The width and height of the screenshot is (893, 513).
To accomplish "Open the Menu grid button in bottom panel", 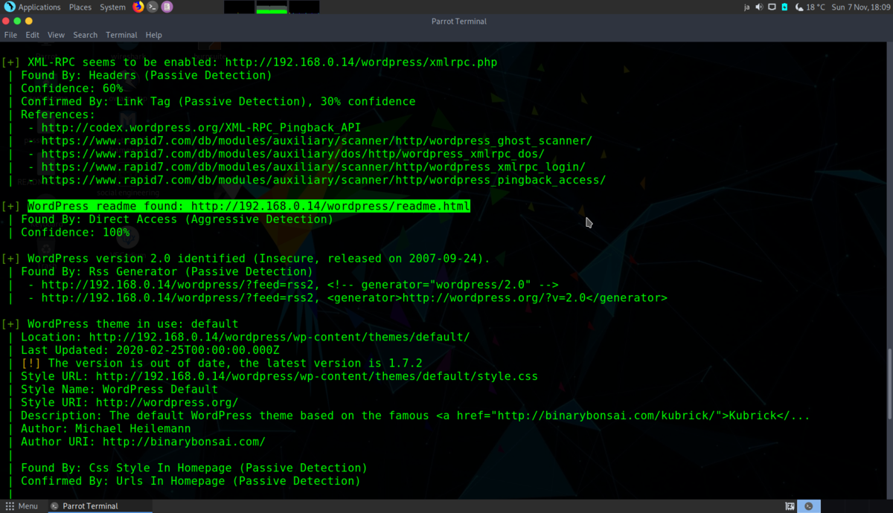I will click(22, 506).
